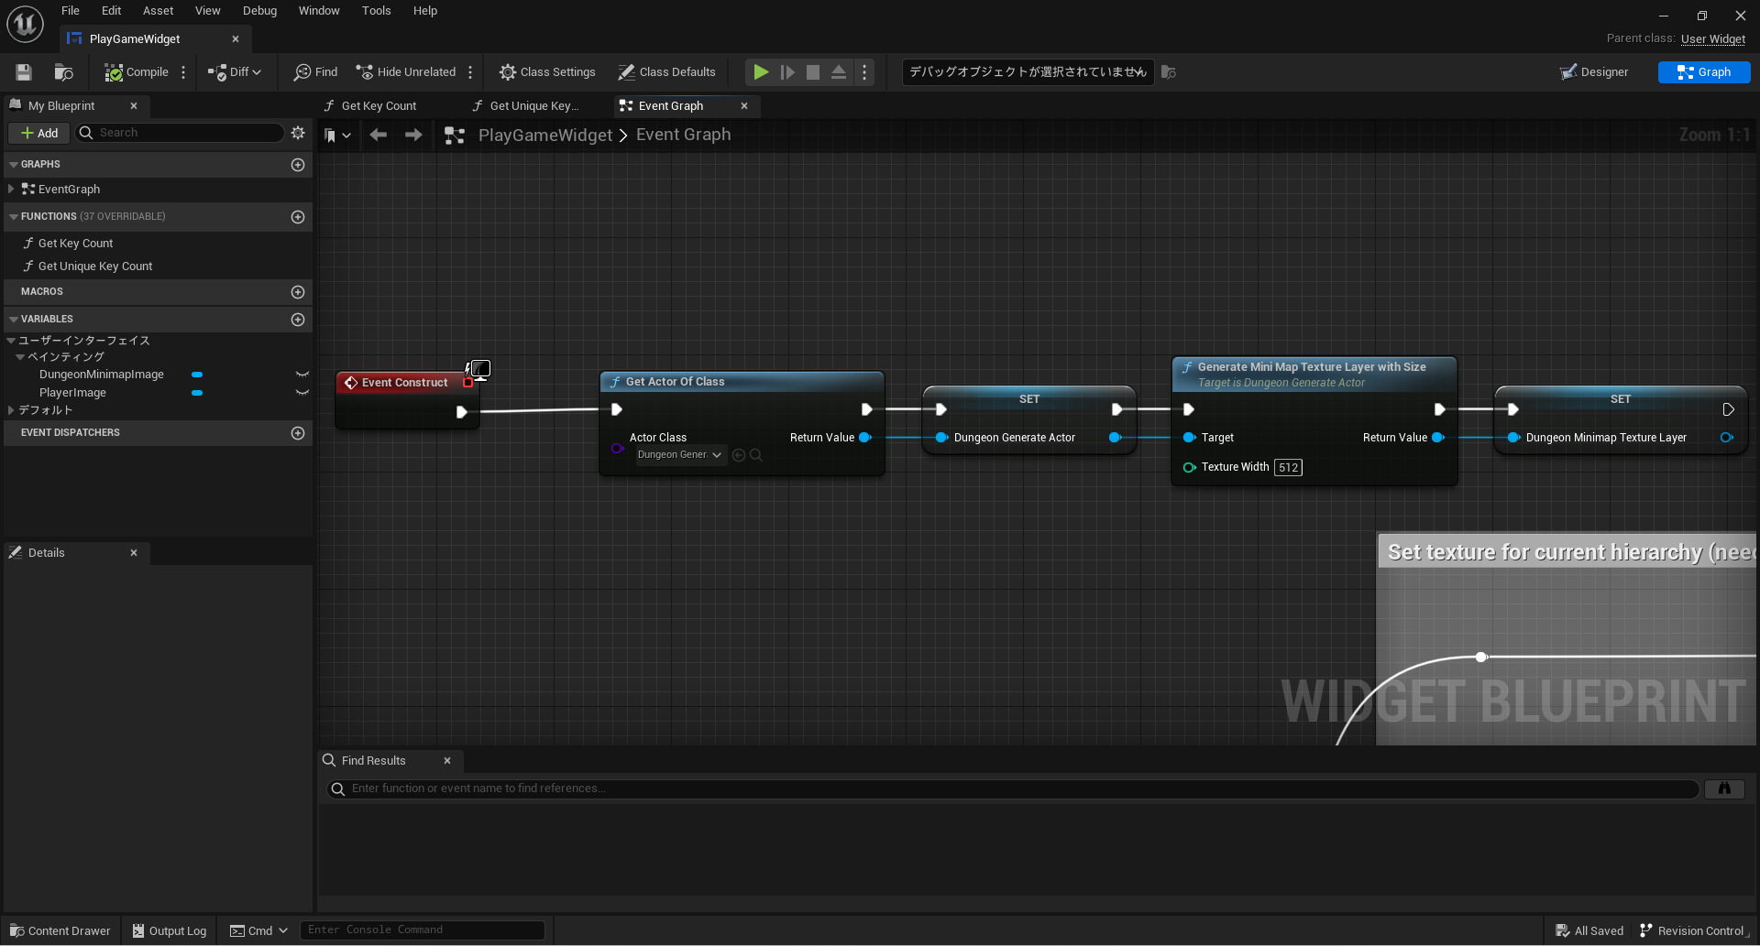The width and height of the screenshot is (1760, 946).
Task: Toggle Hide Unrelated nodes
Action: 406,72
